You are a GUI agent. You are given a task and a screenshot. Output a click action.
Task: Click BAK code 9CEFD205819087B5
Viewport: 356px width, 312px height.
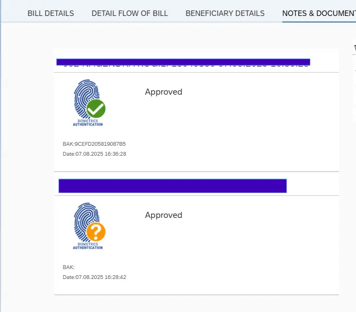tap(100, 144)
